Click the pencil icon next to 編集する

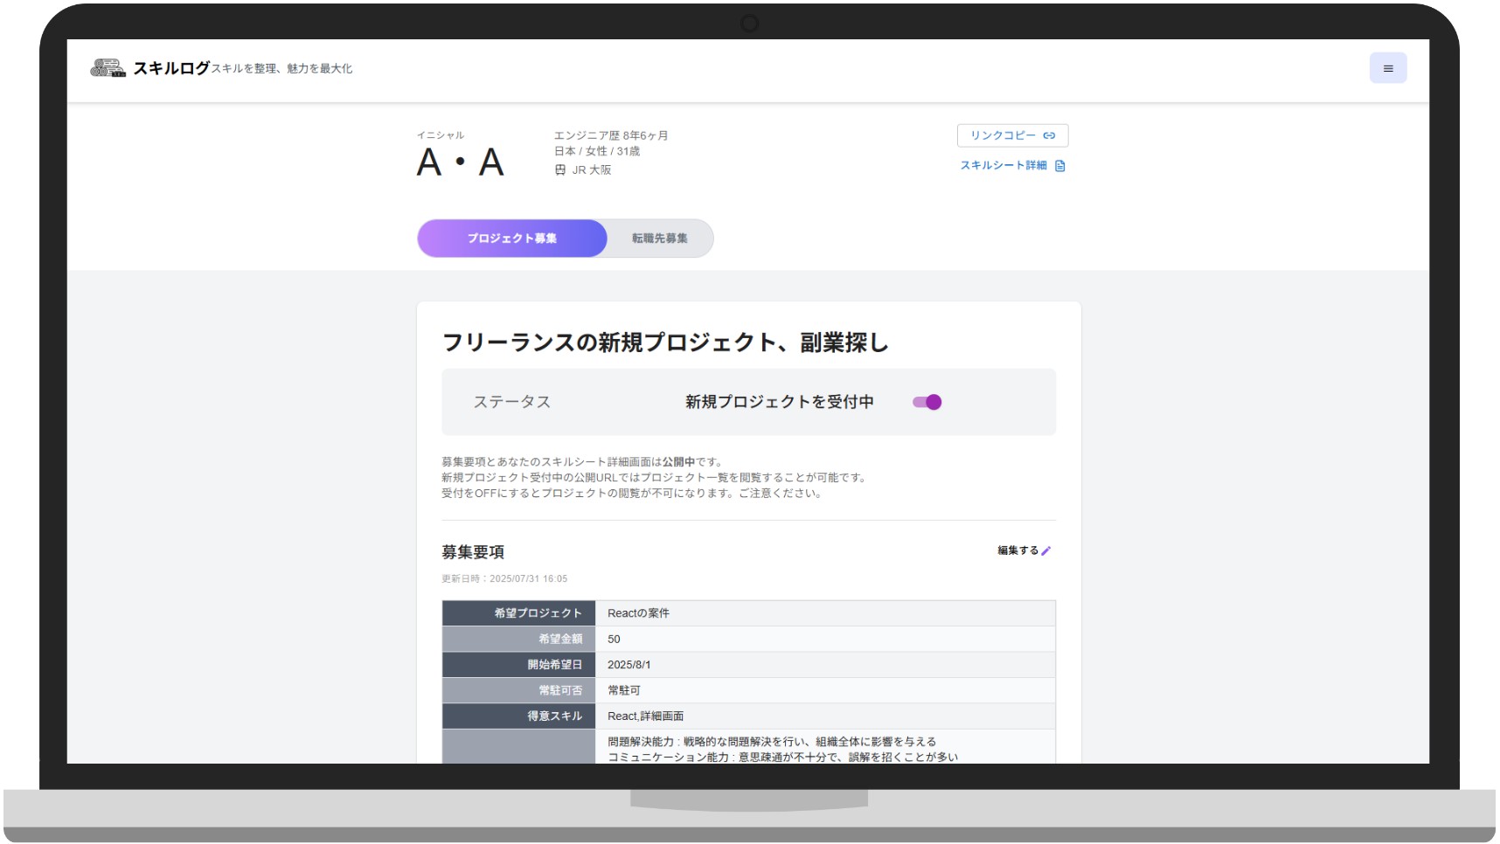click(1047, 550)
